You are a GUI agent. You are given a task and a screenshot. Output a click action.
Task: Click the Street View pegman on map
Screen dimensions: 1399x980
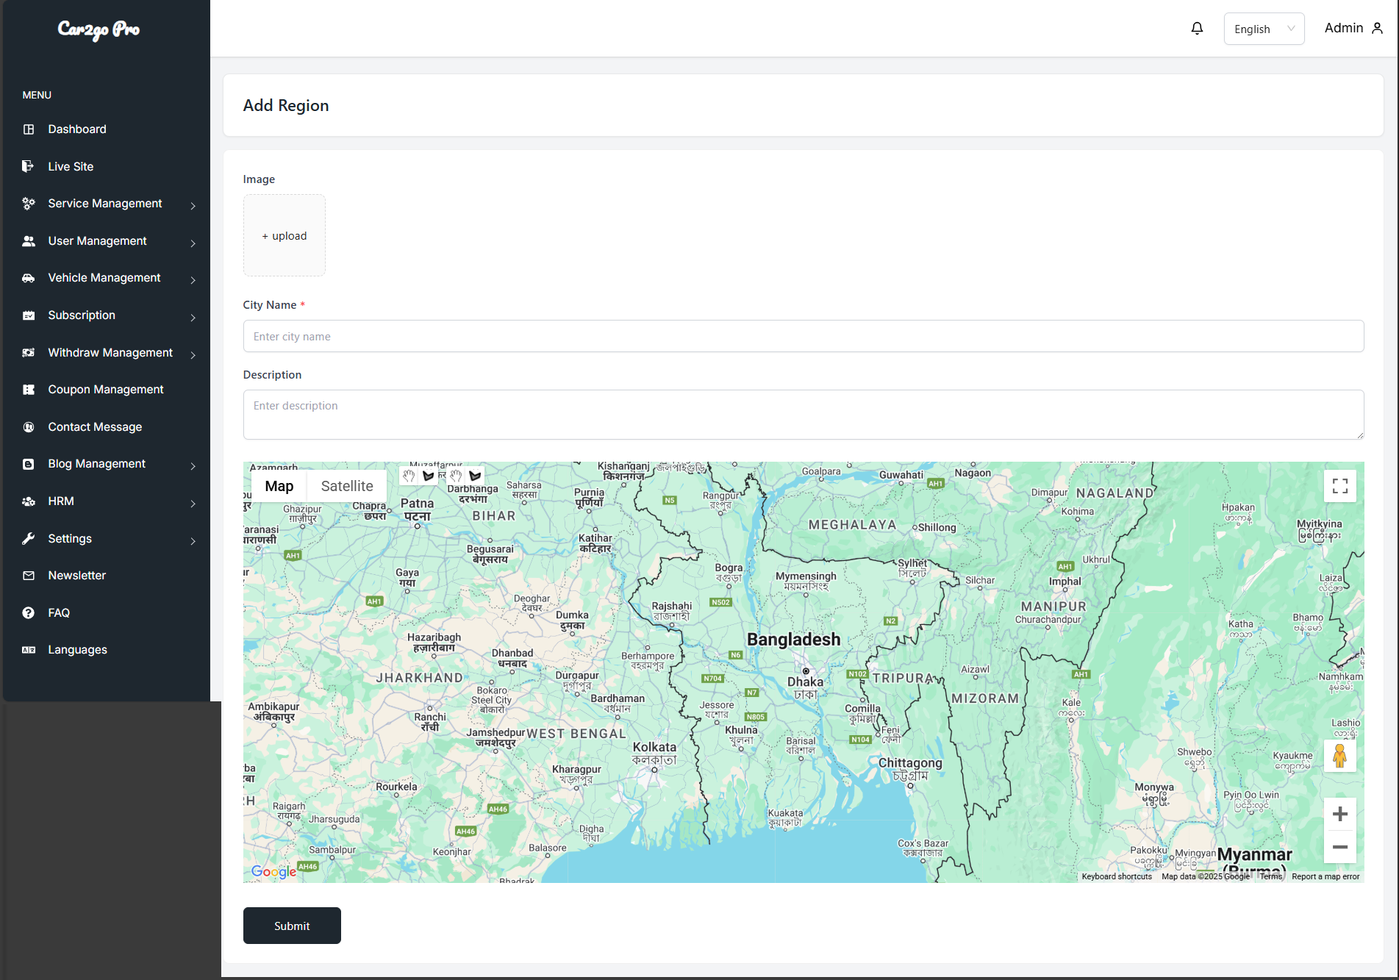(1339, 756)
